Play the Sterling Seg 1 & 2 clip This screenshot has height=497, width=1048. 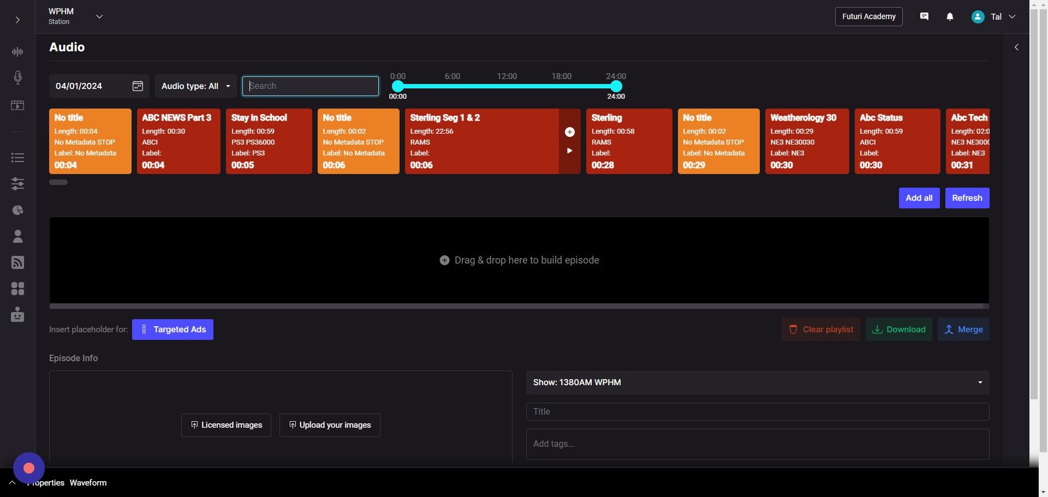click(569, 151)
